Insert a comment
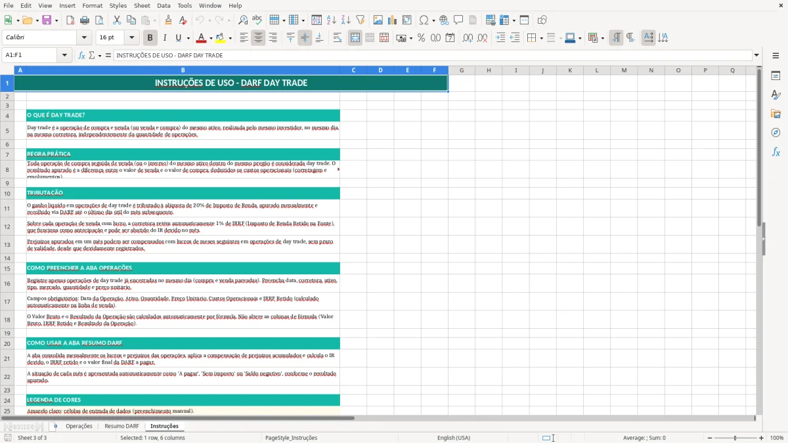The height and width of the screenshot is (443, 788). pos(458,20)
